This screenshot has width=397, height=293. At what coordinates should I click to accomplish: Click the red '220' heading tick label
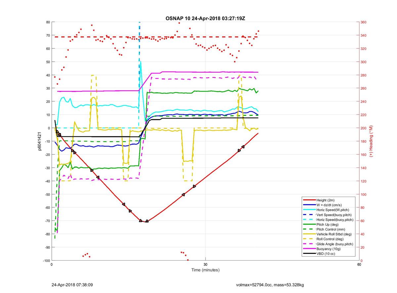pos(364,115)
